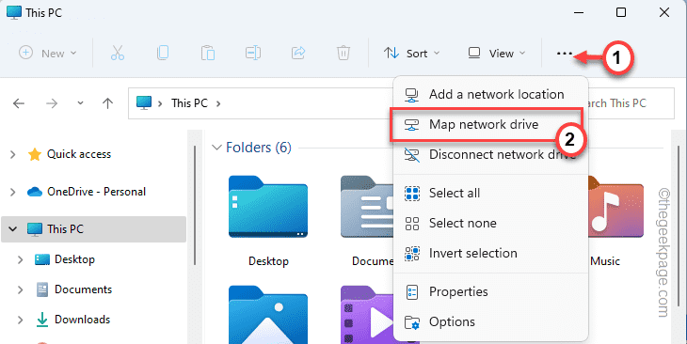
Task: Open the Videos folder icon
Action: [x=367, y=314]
